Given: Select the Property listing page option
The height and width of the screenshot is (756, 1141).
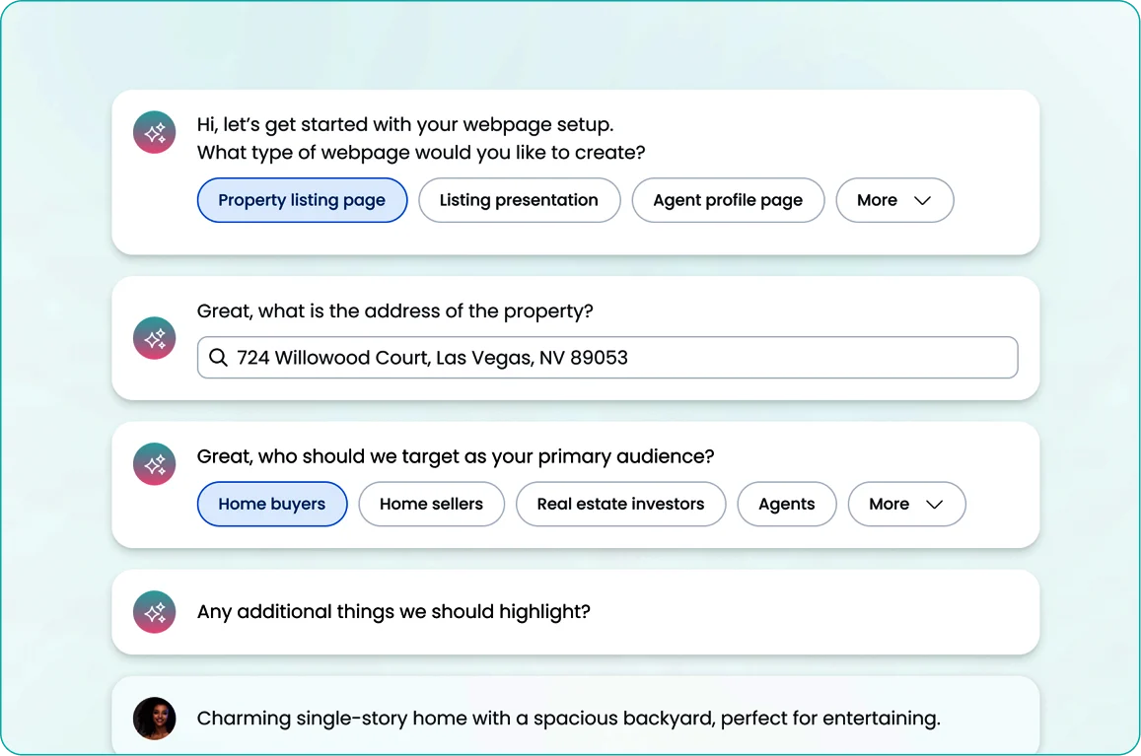Looking at the screenshot, I should (x=302, y=200).
